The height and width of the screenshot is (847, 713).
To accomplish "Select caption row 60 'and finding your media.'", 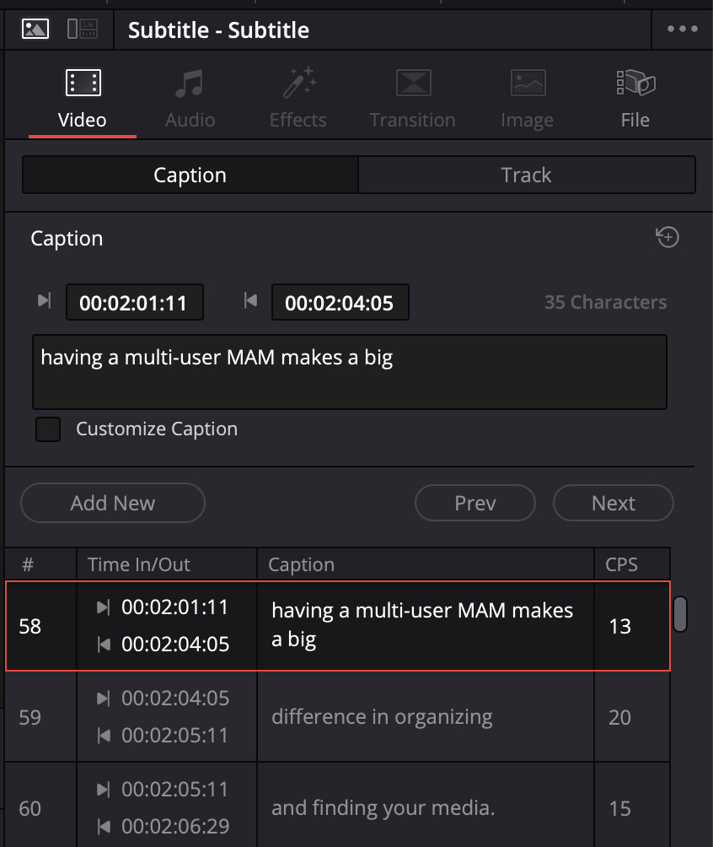I will [383, 807].
